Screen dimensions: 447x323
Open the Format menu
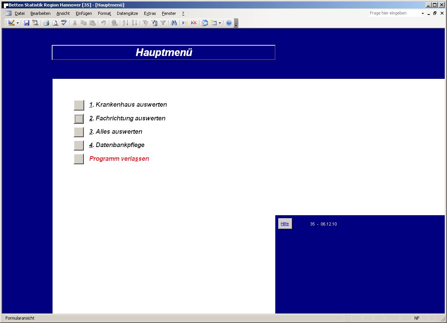104,13
